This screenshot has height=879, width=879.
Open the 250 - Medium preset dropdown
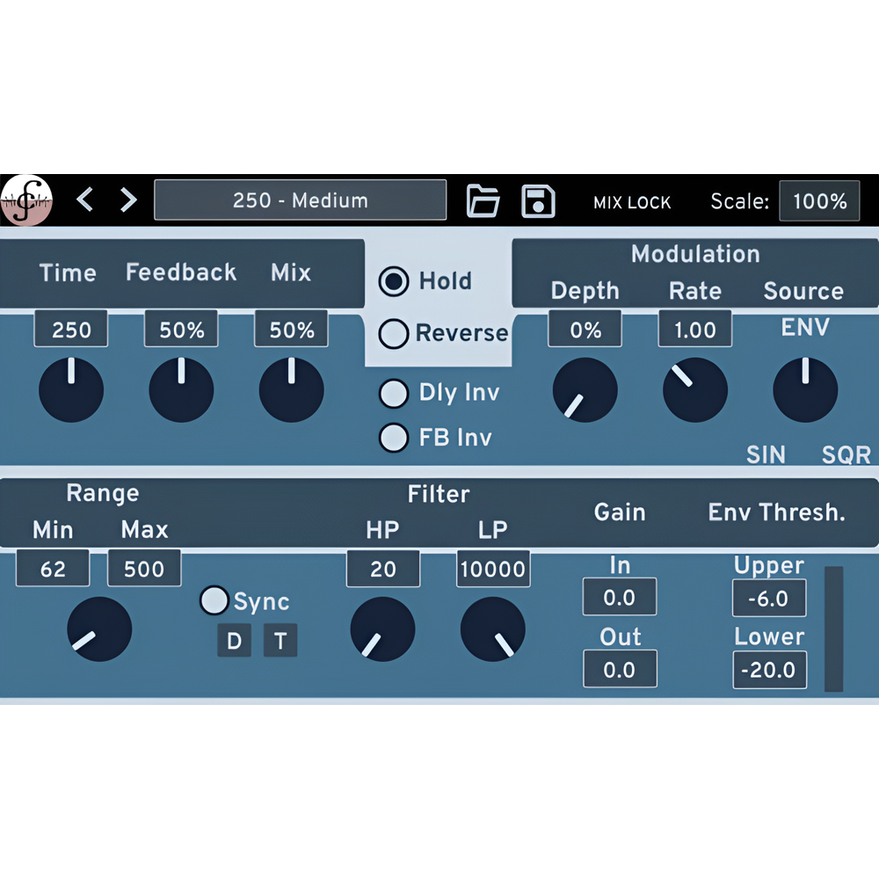tap(300, 200)
